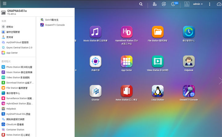This screenshot has width=222, height=137.
Task: Select 控制台 in the side menu
Action: [x=9, y=27]
